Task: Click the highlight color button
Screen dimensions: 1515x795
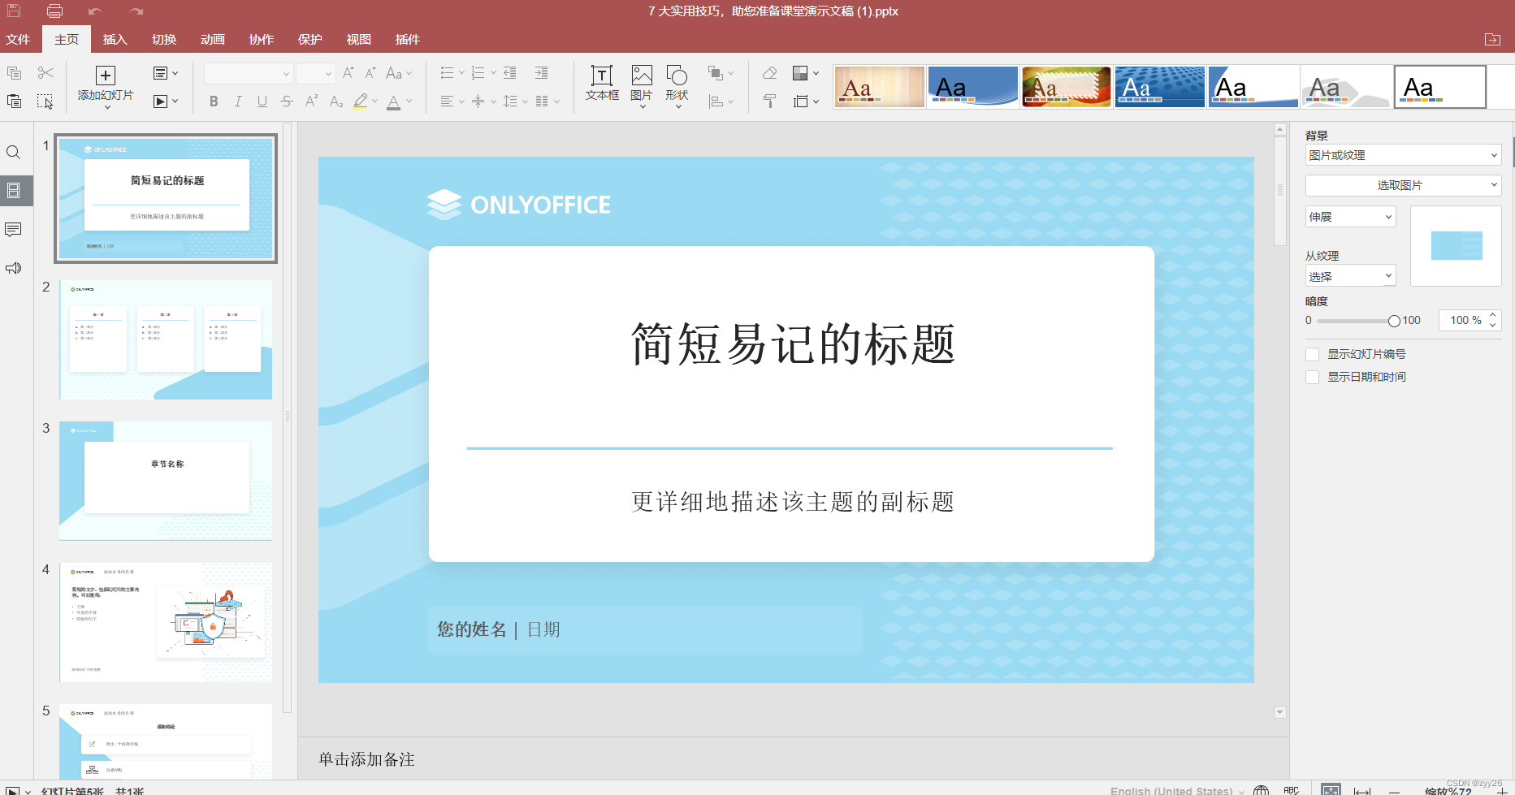Action: [x=361, y=102]
